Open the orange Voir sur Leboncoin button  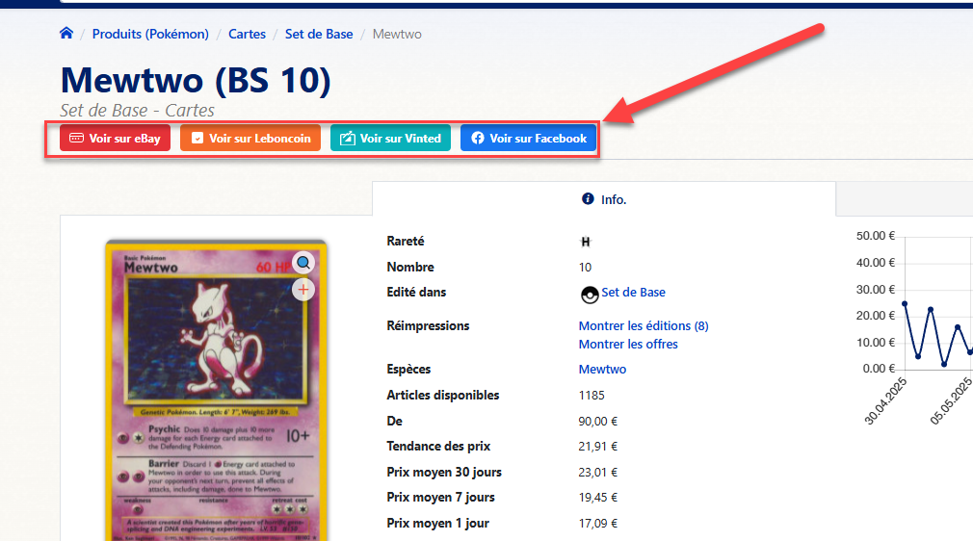click(x=250, y=139)
